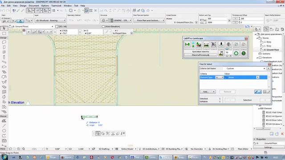Click the Rotate icon in the pet palette
This screenshot has width=285, height=160.
click(103, 133)
